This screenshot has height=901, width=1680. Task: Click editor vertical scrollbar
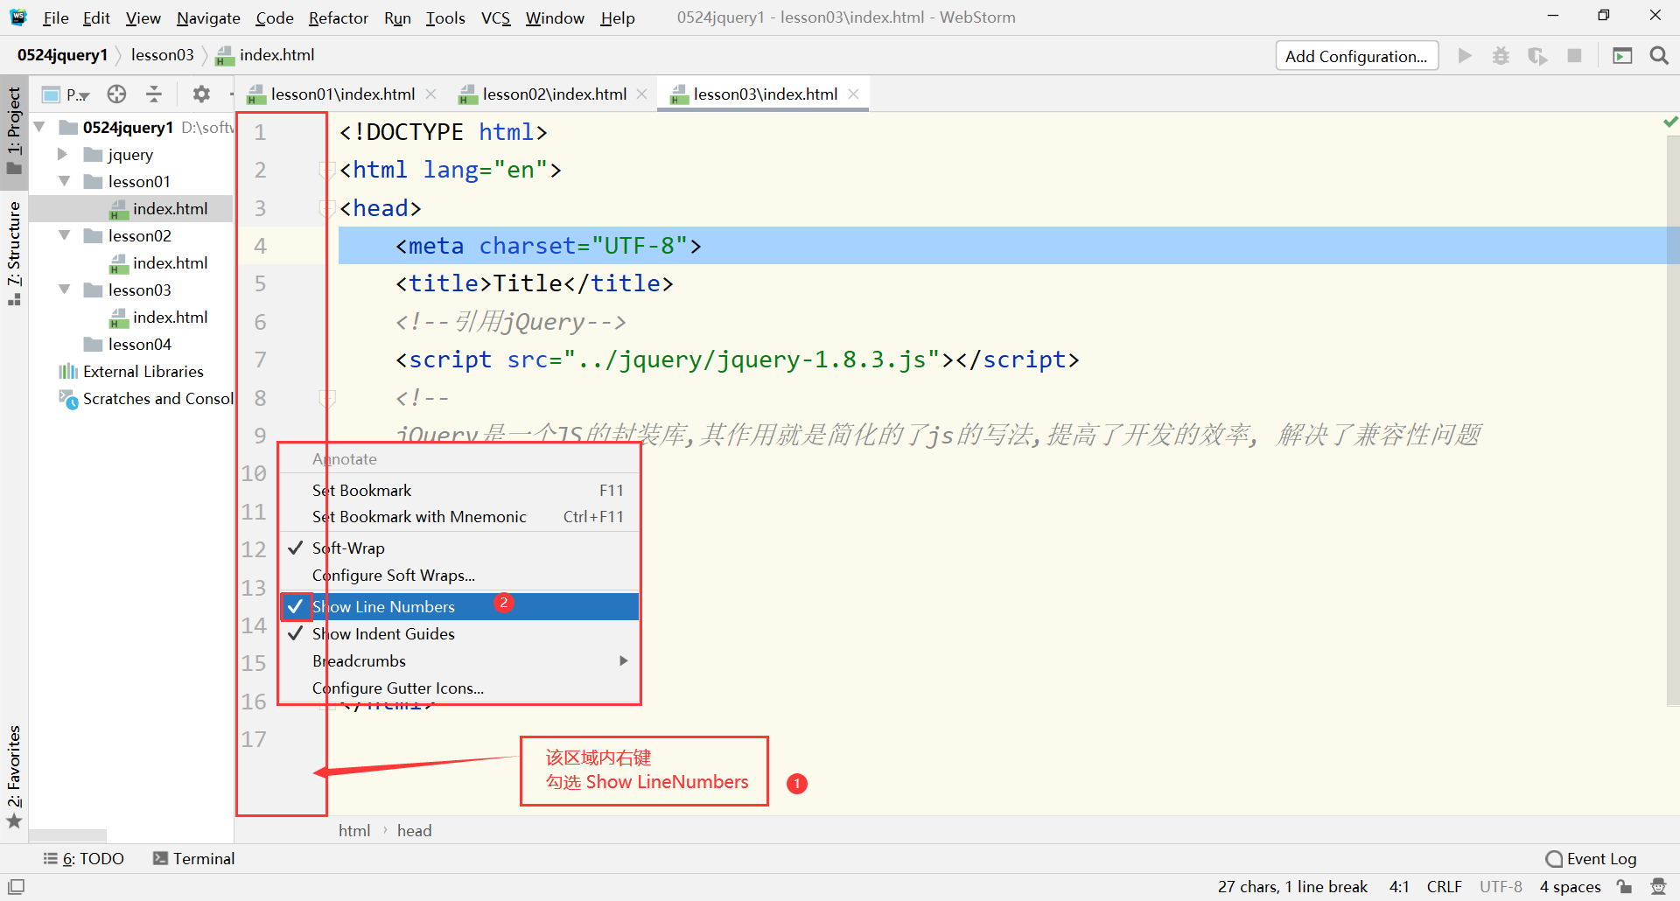[1672, 420]
